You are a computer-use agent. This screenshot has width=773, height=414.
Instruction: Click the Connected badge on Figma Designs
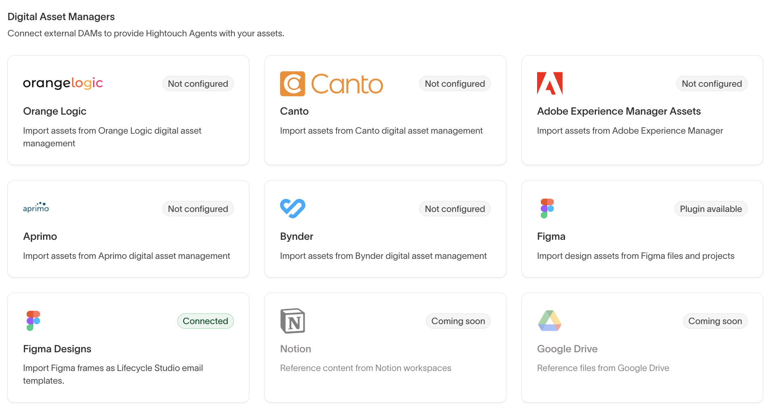205,321
